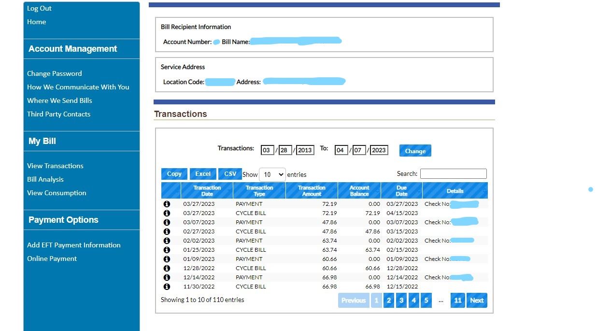
Task: Open the Bill Analysis page
Action: pos(45,179)
